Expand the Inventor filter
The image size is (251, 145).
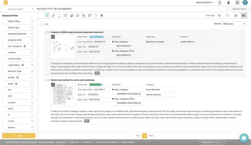pyautogui.click(x=19, y=52)
